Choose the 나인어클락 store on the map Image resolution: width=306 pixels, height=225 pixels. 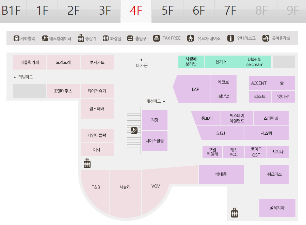[x=97, y=135]
